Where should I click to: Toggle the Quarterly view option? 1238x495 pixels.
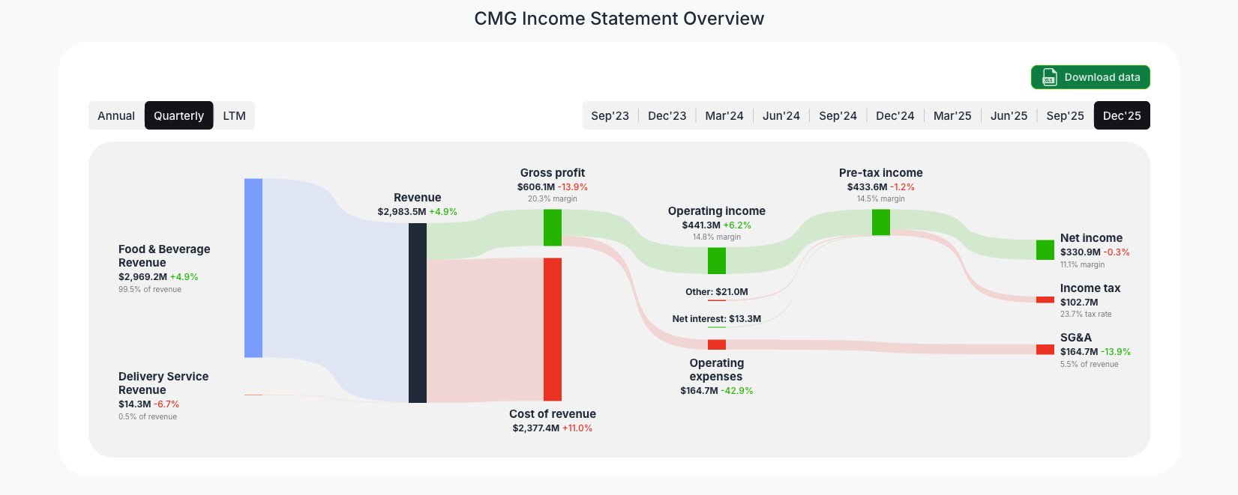178,115
